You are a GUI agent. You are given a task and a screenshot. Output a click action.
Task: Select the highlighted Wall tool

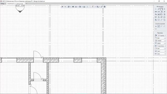[x=162, y=9]
